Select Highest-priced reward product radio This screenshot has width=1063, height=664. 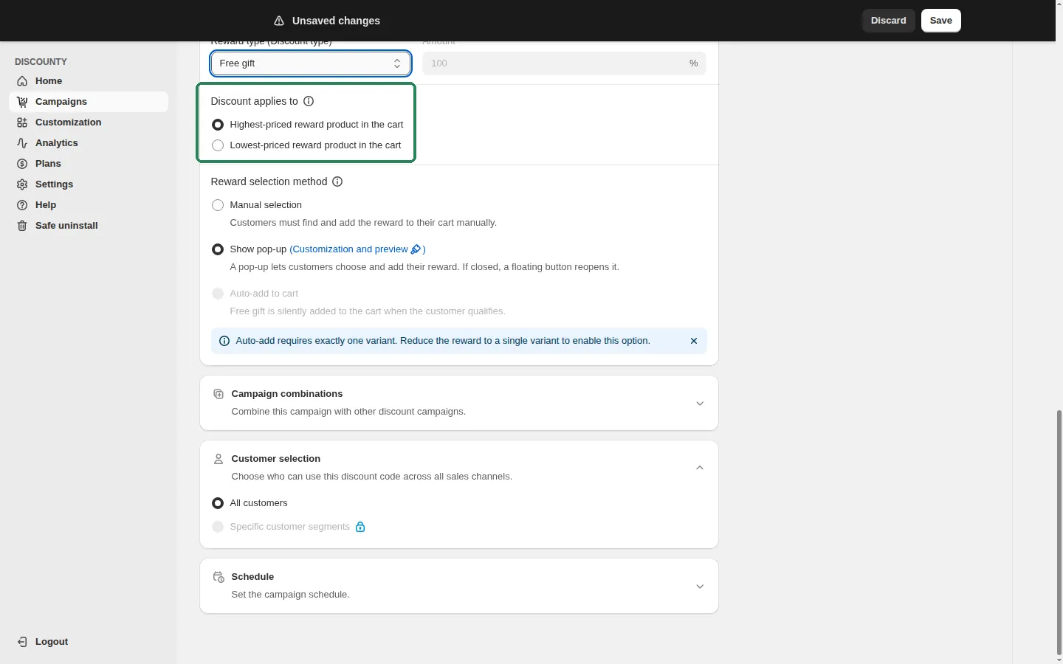(218, 125)
